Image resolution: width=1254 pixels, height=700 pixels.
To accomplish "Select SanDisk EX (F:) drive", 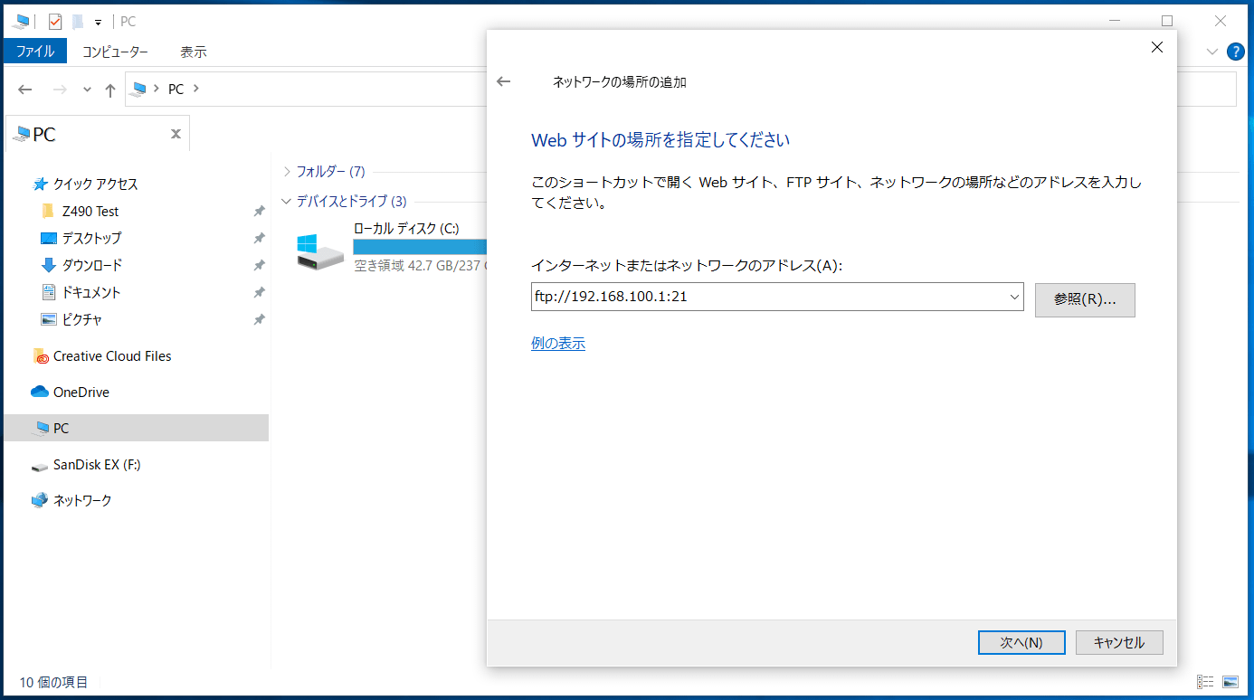I will pos(97,465).
